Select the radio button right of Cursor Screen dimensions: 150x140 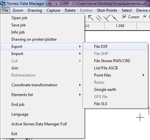point(145,17)
